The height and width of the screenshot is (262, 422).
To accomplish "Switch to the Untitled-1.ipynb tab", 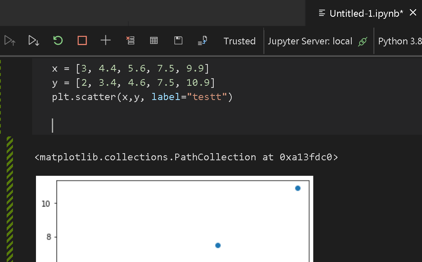I will [366, 13].
